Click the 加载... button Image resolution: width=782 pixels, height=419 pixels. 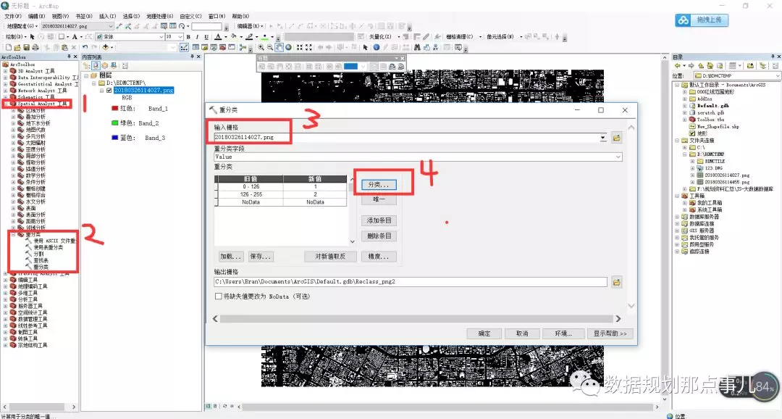[231, 257]
